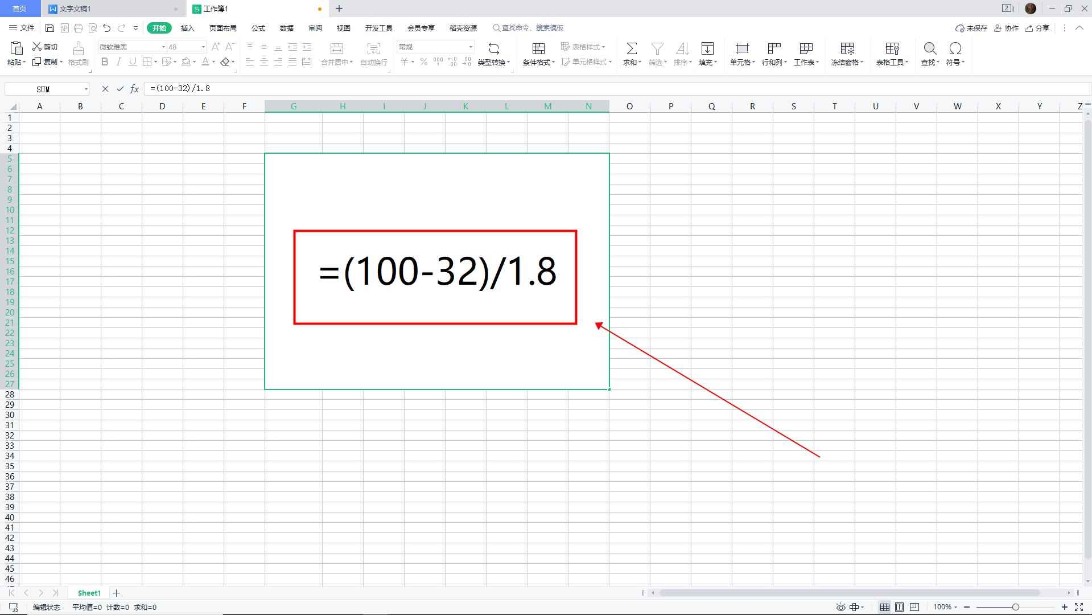Enable full screen view from status bar

(1078, 607)
